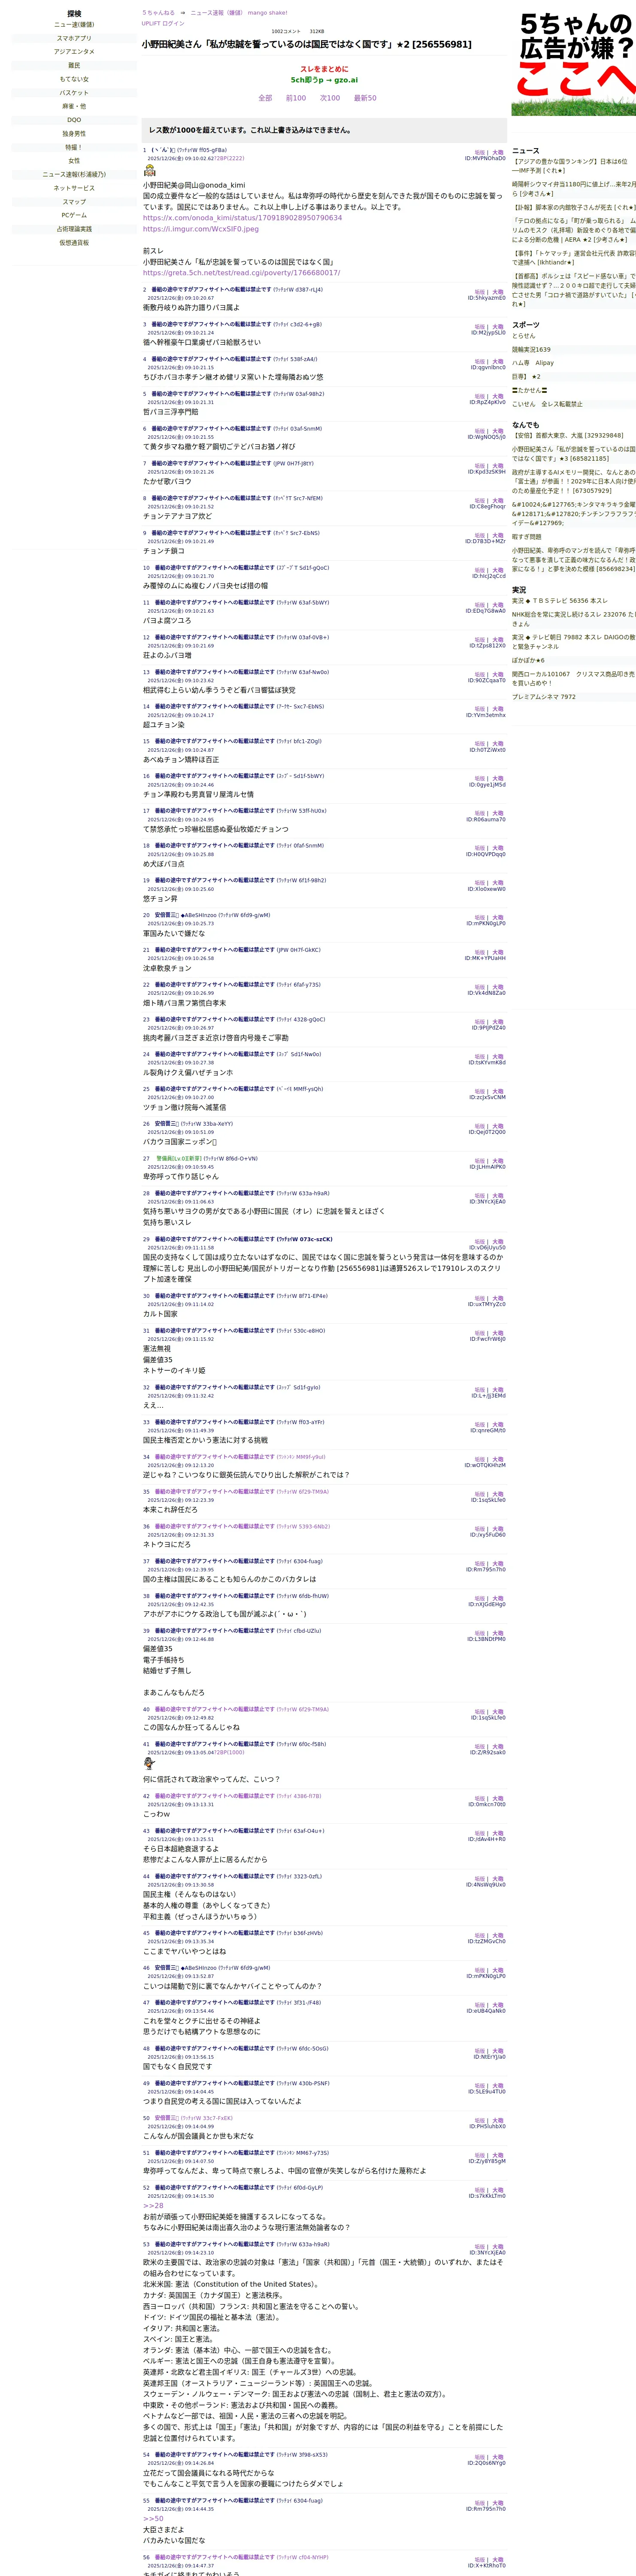Open the greta.5ch.net previous thread link
636x2576 pixels.
241,273
